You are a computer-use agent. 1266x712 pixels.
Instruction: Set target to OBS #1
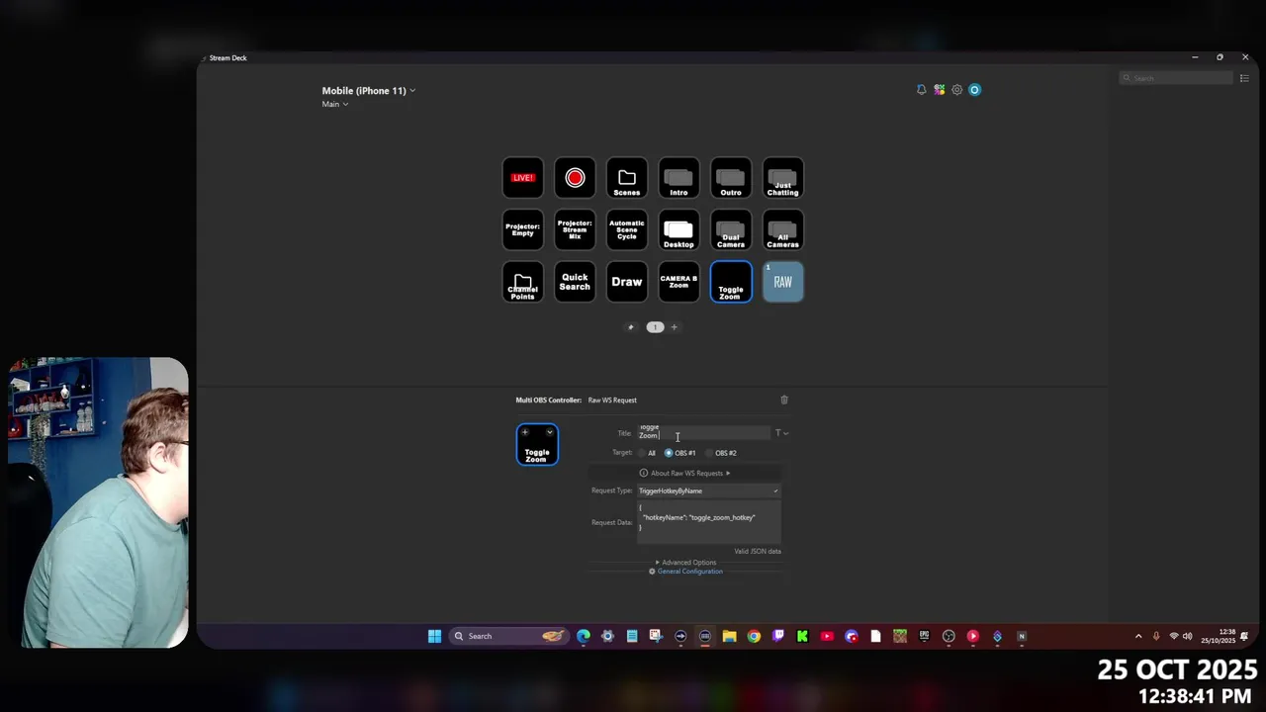coord(679,453)
